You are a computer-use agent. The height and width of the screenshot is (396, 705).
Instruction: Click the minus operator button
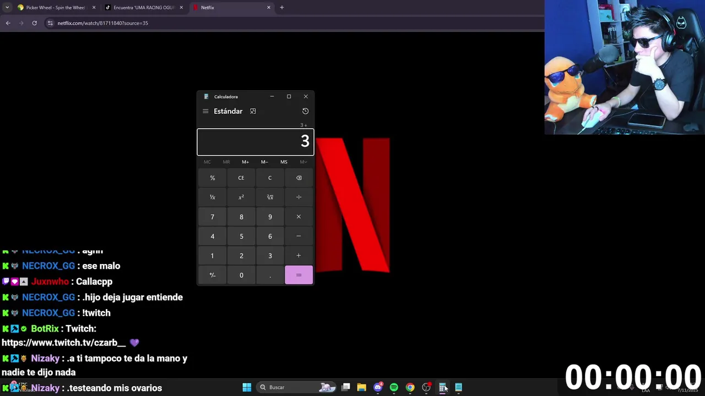click(299, 236)
